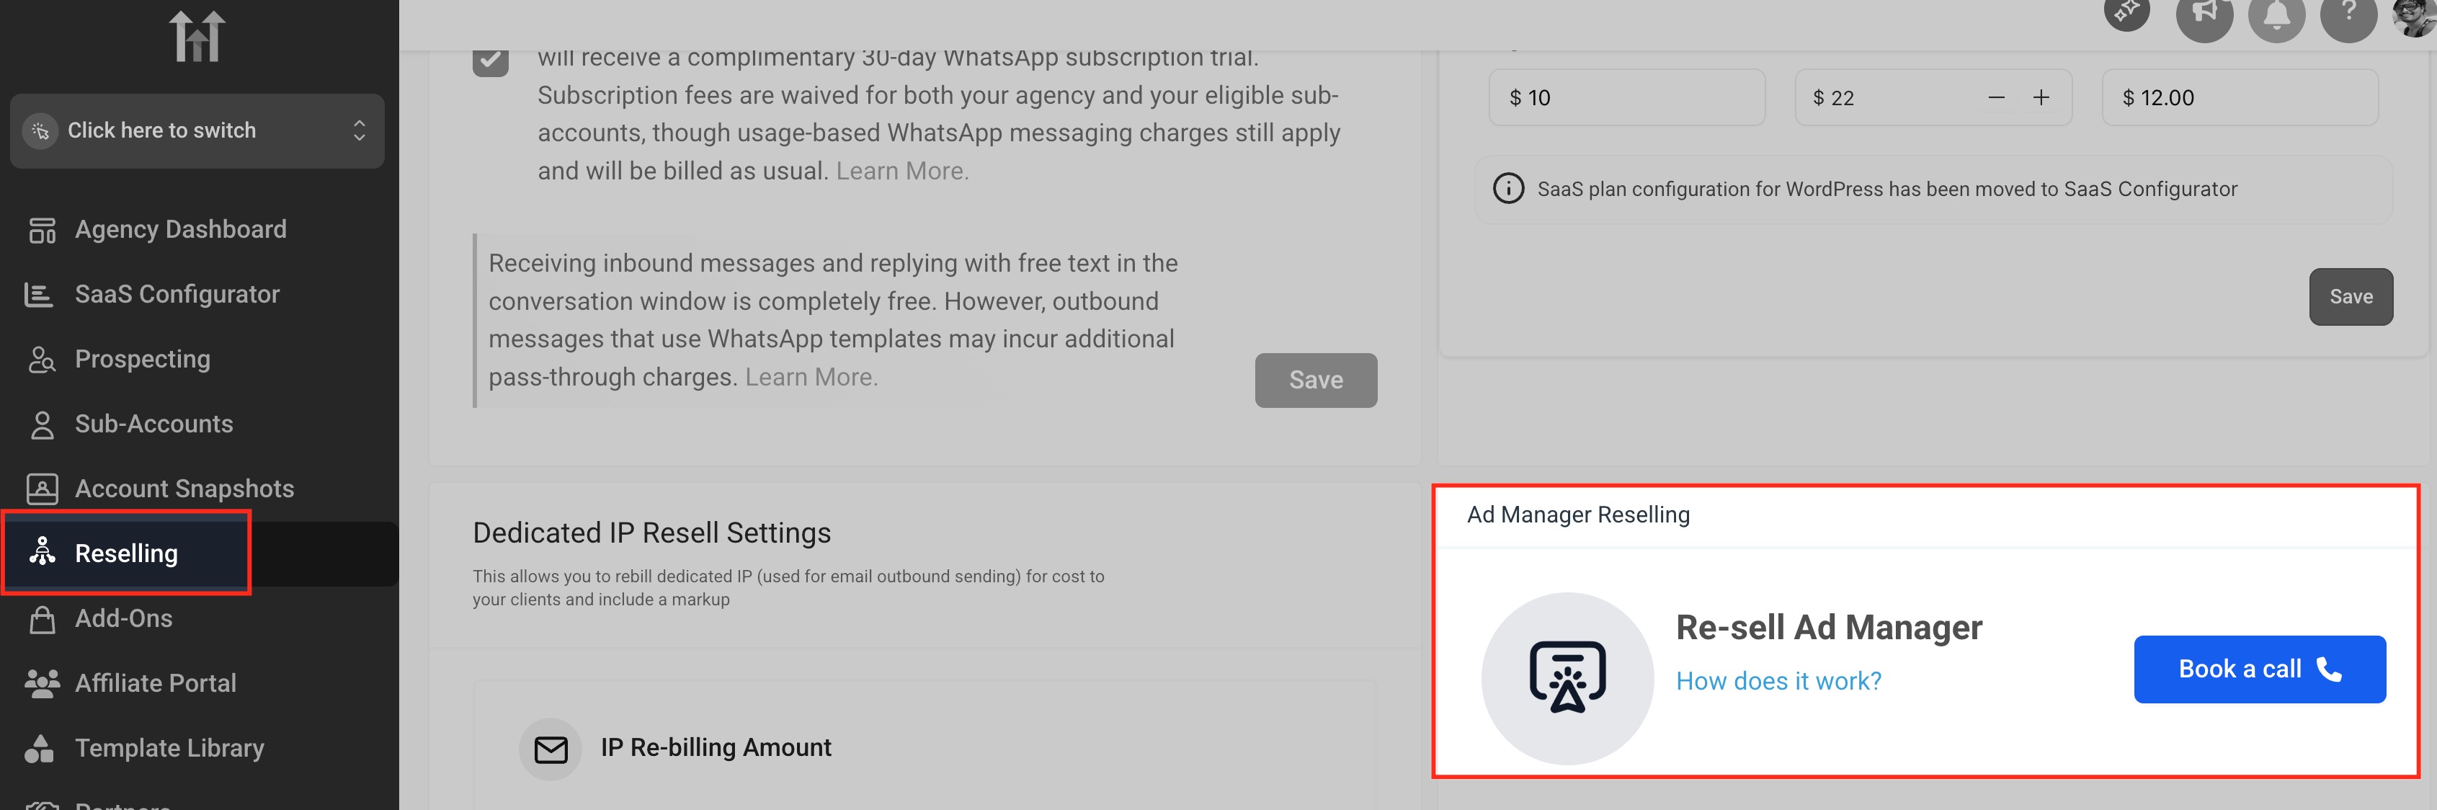Open Learn More after pass-through charges
2437x810 pixels.
pyautogui.click(x=811, y=377)
